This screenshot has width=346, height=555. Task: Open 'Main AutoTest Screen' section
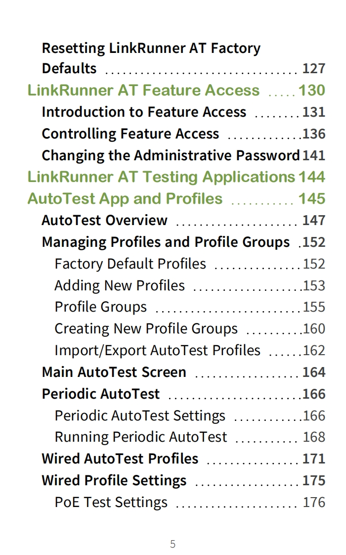tap(114, 372)
